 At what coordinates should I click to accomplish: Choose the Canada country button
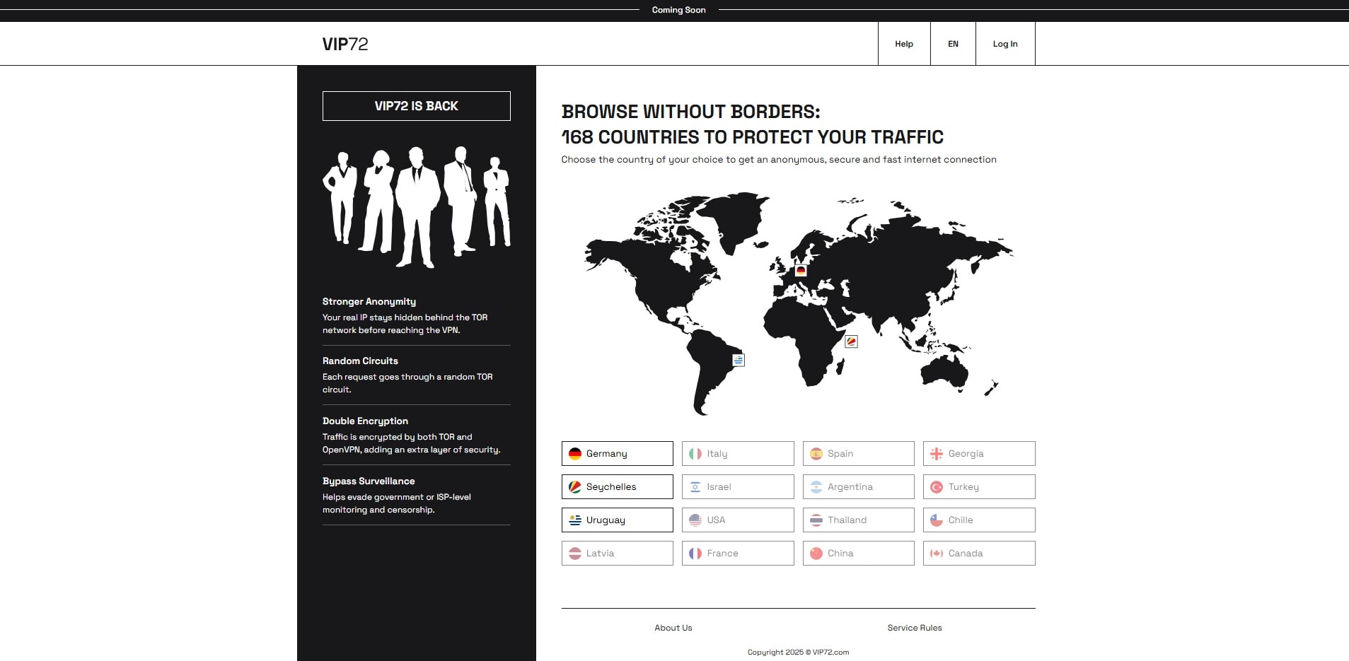coord(979,554)
